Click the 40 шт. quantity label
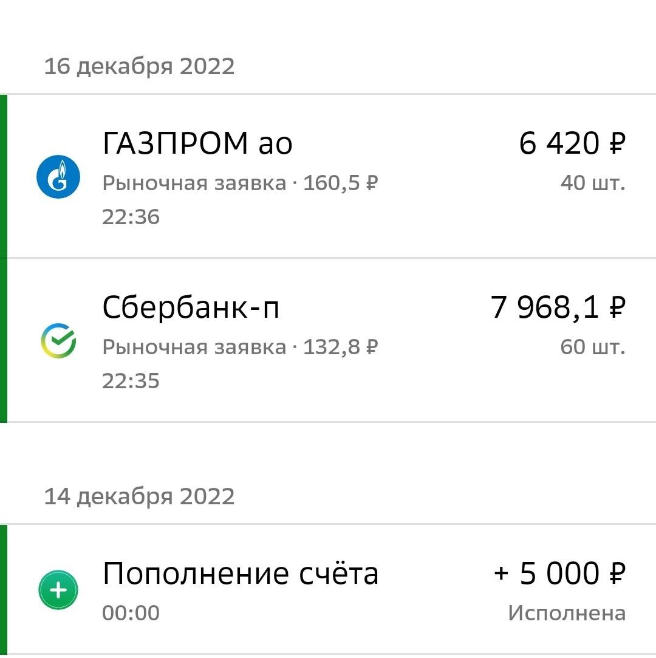The width and height of the screenshot is (656, 658). pos(592,183)
